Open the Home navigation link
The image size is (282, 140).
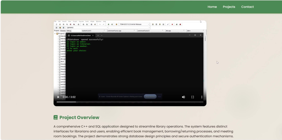[x=212, y=7]
